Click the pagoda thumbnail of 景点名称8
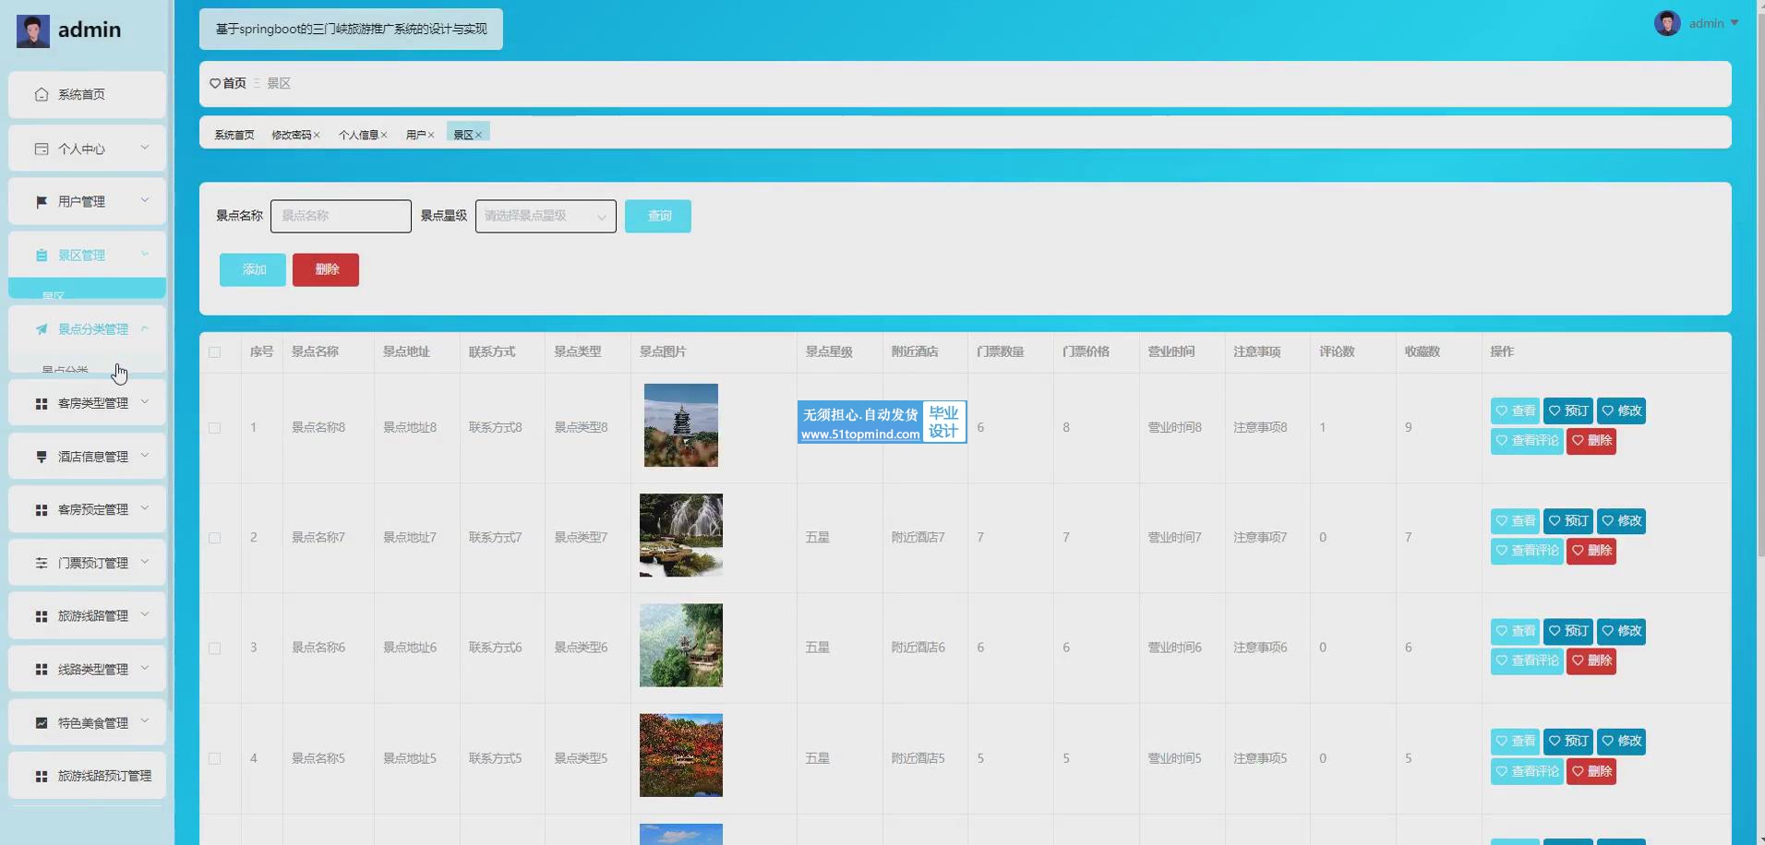The width and height of the screenshot is (1765, 845). coord(681,425)
